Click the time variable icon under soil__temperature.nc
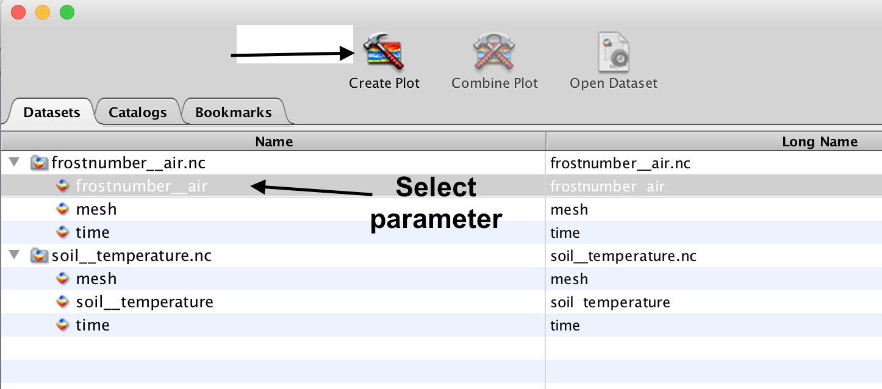The height and width of the screenshot is (389, 882). click(62, 325)
